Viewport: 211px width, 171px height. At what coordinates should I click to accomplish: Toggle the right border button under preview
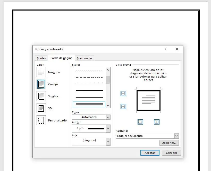click(157, 122)
